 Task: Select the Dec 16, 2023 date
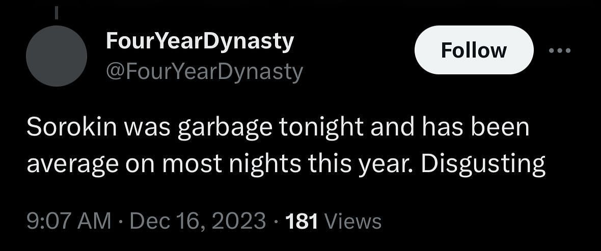(x=198, y=221)
